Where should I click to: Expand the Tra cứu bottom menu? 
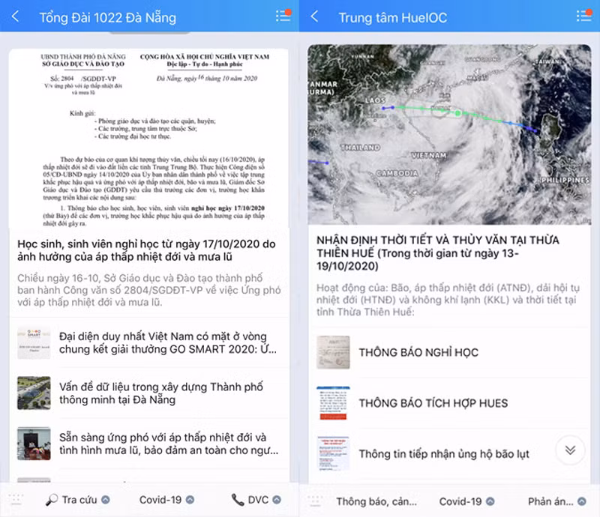[78, 500]
